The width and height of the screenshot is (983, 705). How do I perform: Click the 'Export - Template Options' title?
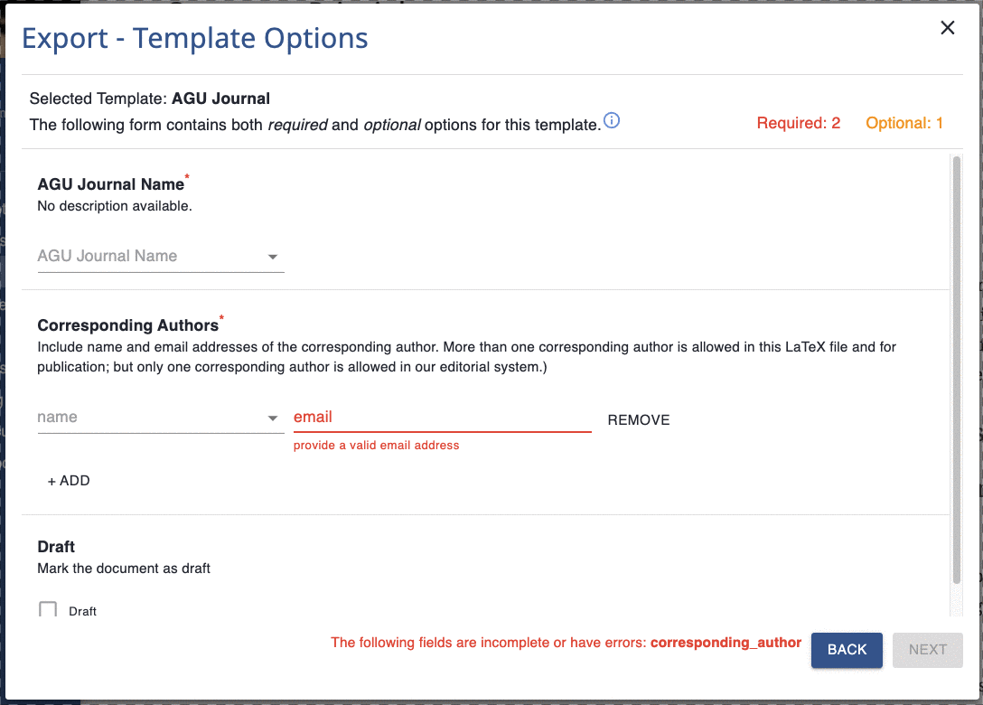point(195,38)
